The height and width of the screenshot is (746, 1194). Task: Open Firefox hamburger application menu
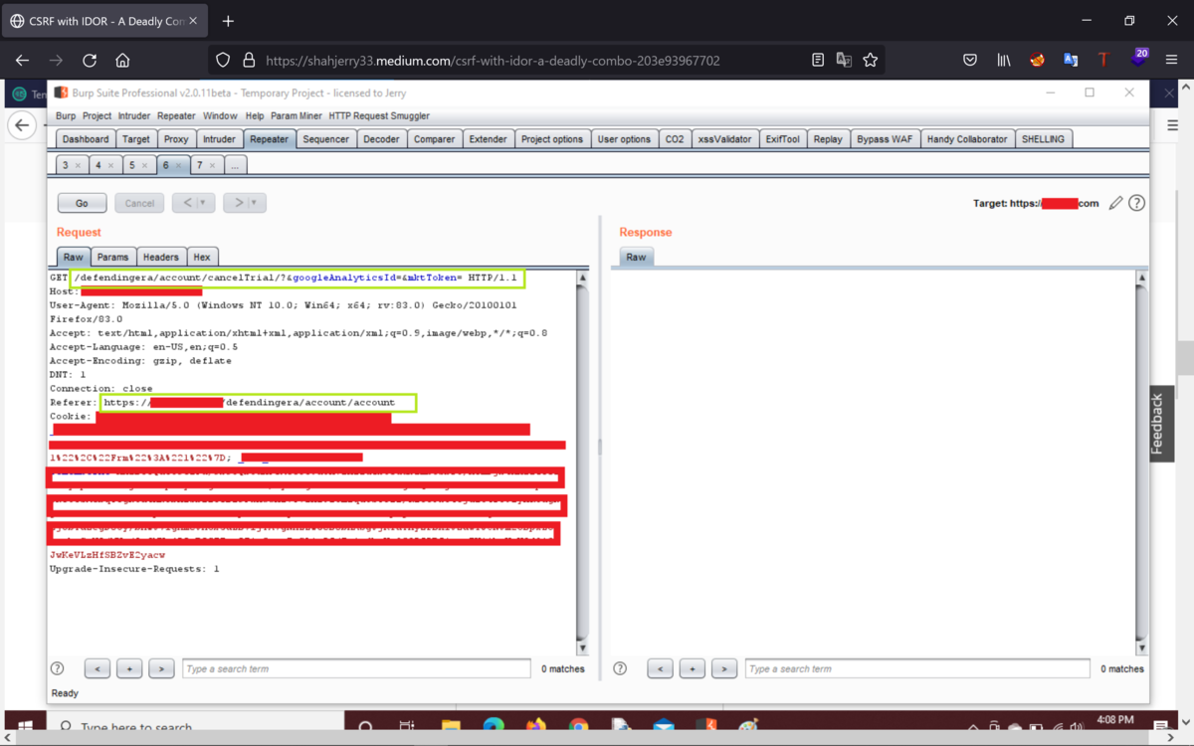(1171, 60)
